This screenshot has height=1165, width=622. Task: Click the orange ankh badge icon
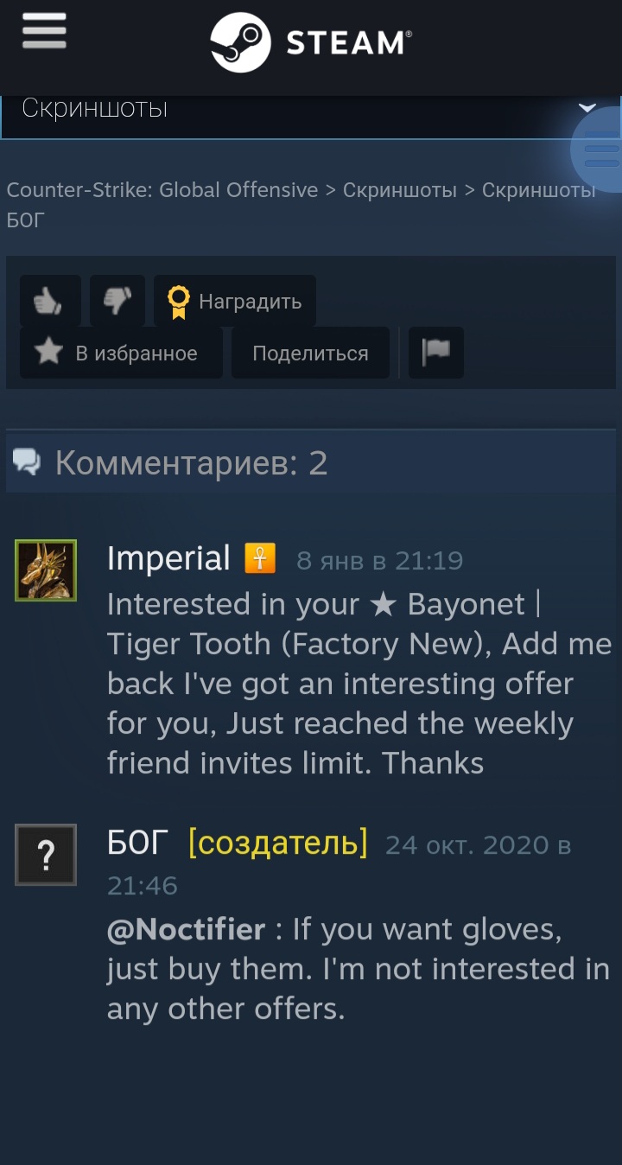pos(260,558)
